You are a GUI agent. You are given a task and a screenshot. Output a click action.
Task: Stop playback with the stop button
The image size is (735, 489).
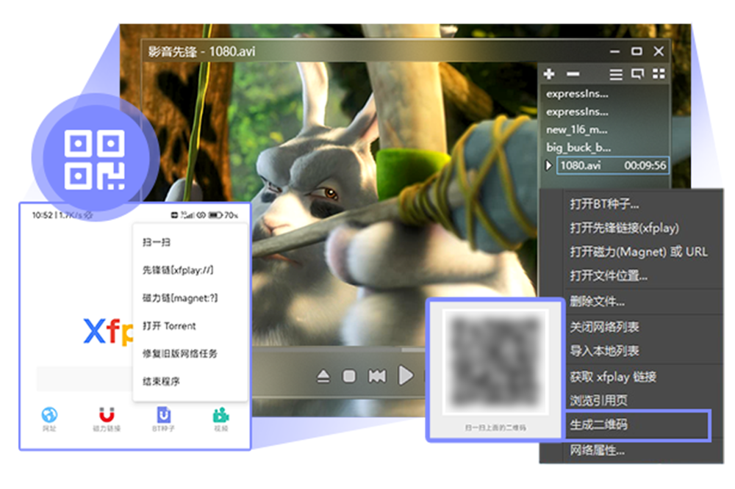point(349,376)
